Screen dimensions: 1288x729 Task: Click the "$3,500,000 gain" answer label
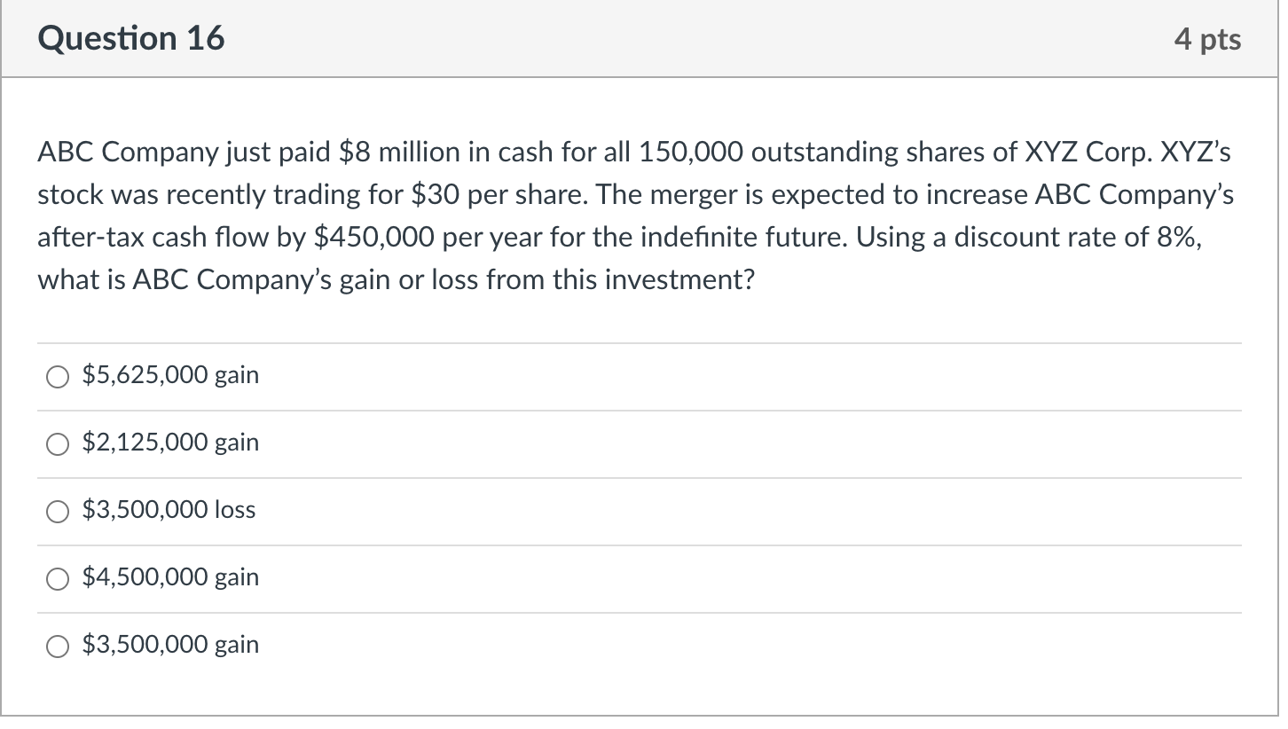(170, 645)
